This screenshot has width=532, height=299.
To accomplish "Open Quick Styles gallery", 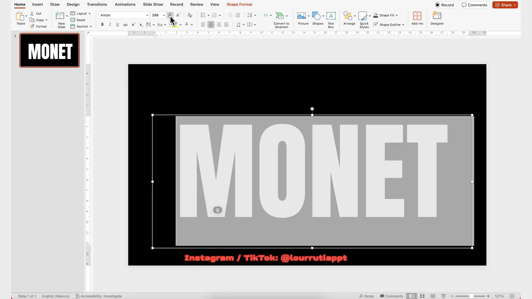I will pyautogui.click(x=363, y=16).
